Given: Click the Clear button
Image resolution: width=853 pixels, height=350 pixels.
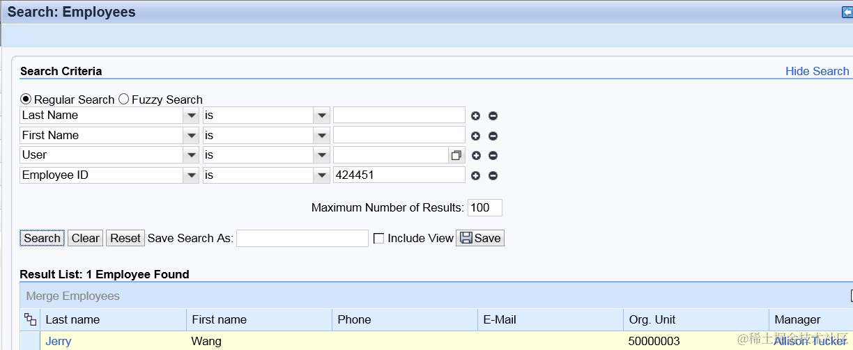Looking at the screenshot, I should coord(85,238).
